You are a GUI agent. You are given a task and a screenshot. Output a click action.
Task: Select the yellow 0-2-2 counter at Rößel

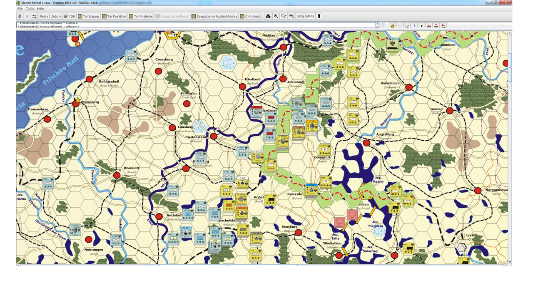[x=270, y=199]
